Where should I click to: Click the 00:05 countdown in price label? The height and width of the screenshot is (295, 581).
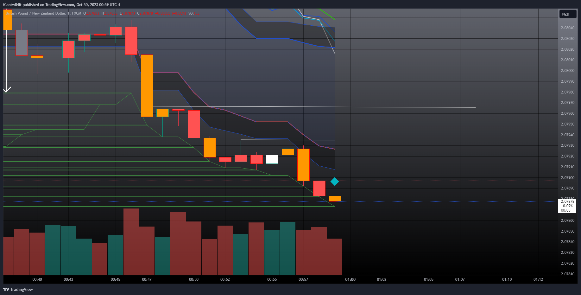[x=565, y=210]
